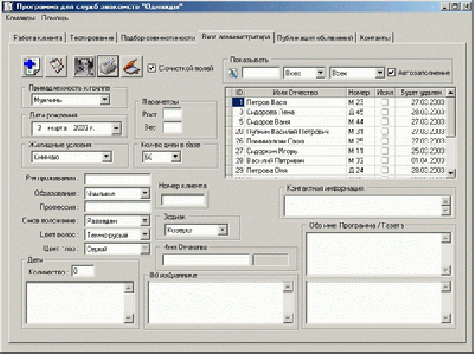Click scroll down arrow of client table
474x354 pixels.
pos(451,173)
